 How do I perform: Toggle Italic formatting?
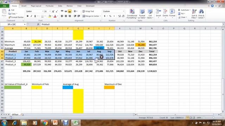point(31,16)
